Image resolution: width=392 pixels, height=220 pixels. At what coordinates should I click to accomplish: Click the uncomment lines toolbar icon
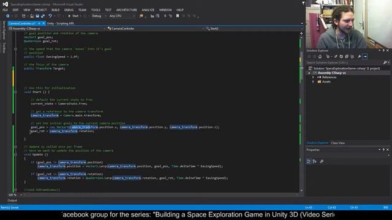coord(170,16)
